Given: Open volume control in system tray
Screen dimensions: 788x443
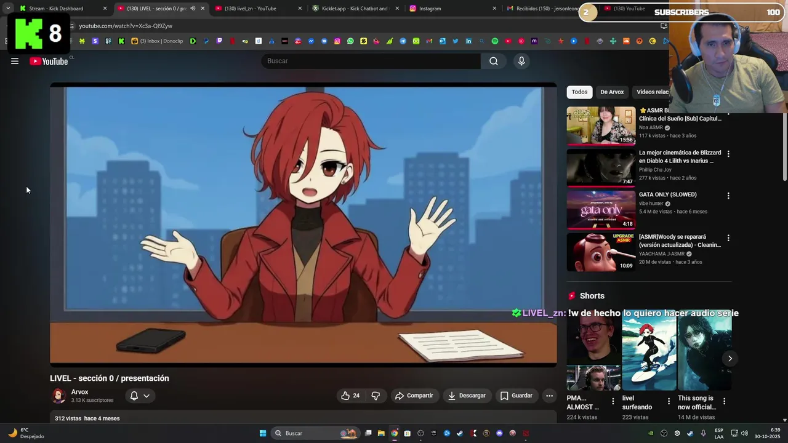Looking at the screenshot, I should pyautogui.click(x=744, y=433).
